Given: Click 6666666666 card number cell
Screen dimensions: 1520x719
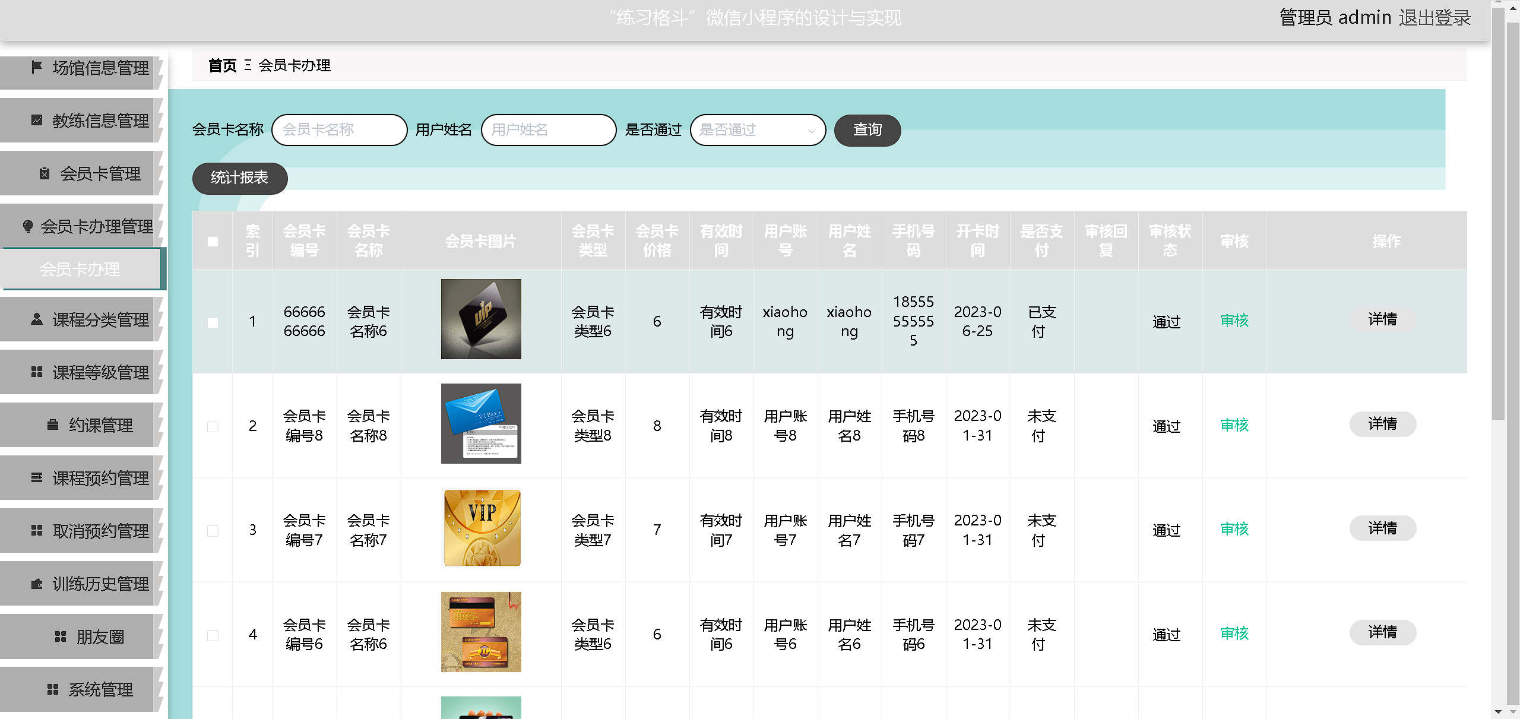Looking at the screenshot, I should tap(305, 321).
